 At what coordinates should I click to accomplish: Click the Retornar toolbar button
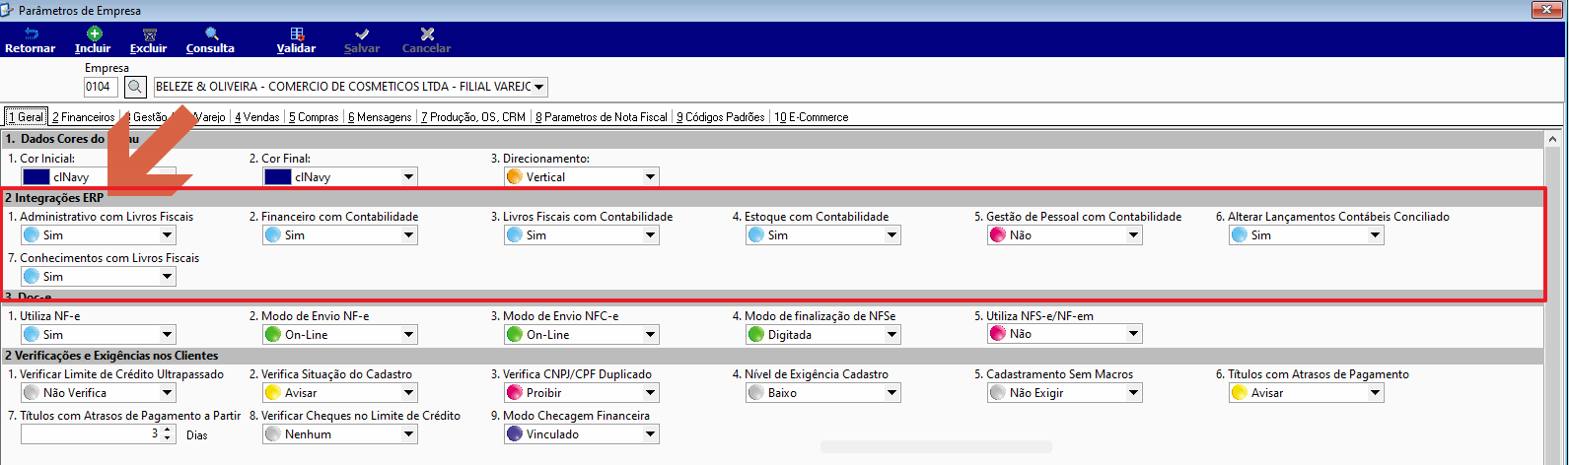coord(31,40)
